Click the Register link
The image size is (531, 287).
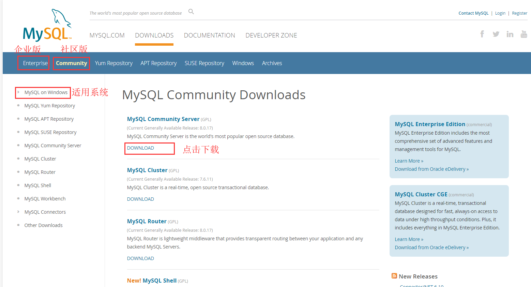point(519,13)
